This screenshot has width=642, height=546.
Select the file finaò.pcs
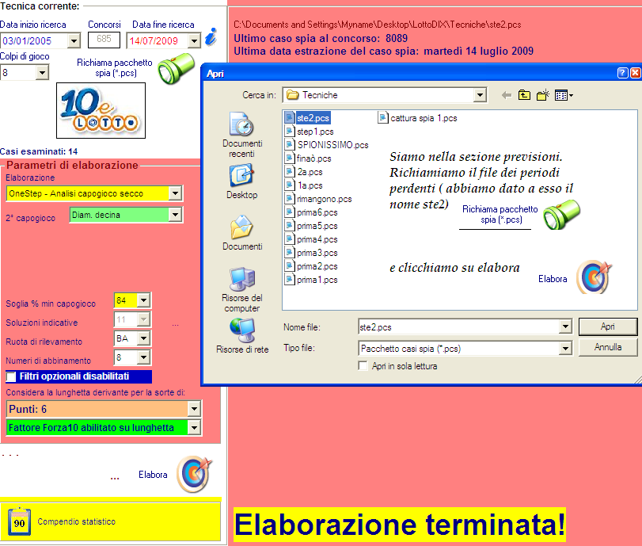(x=308, y=158)
